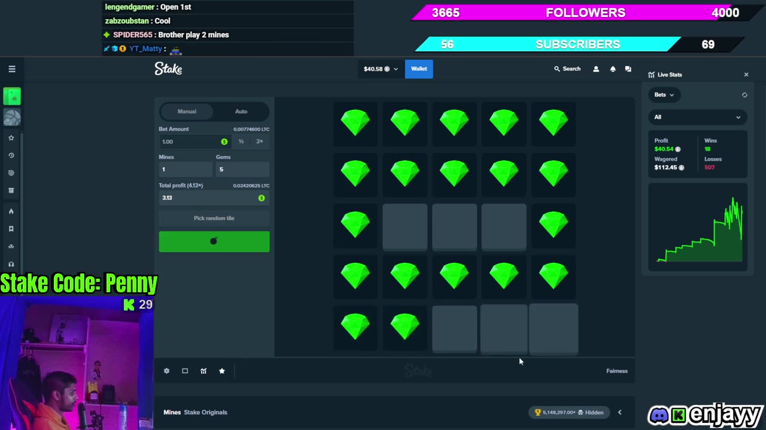Expand the Bets dropdown in Live Stats
Image resolution: width=766 pixels, height=430 pixels.
pyautogui.click(x=664, y=94)
